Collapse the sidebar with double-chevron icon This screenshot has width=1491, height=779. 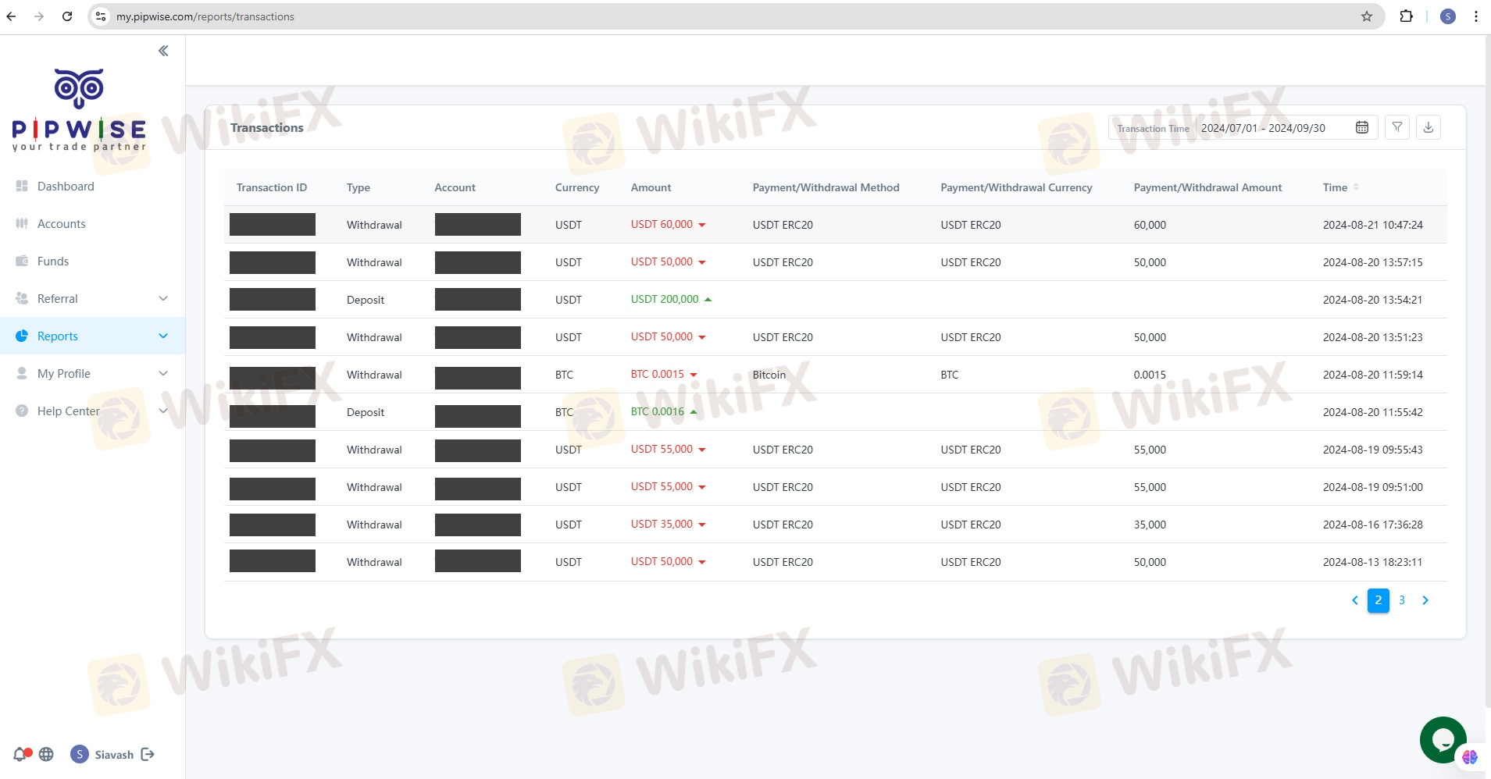163,51
